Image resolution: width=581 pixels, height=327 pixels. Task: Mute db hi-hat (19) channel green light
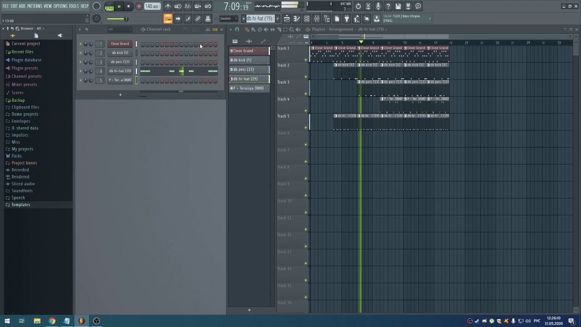tap(80, 71)
